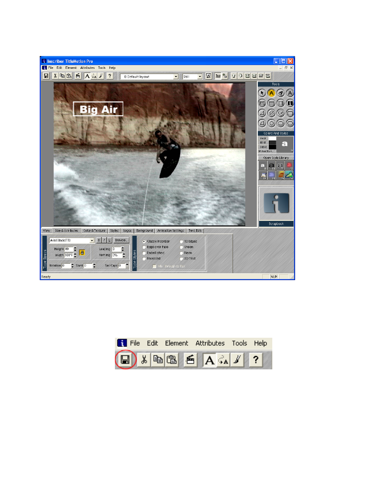Click the EDGE color swatch
This screenshot has width=382, height=491.
pos(272,143)
